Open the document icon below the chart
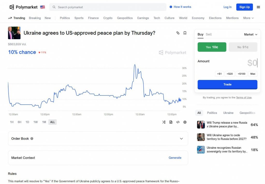The height and width of the screenshot is (184, 265). 171,122
